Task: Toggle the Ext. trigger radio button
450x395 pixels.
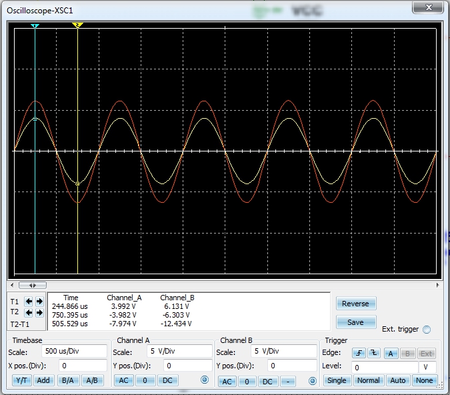Action: click(x=427, y=330)
